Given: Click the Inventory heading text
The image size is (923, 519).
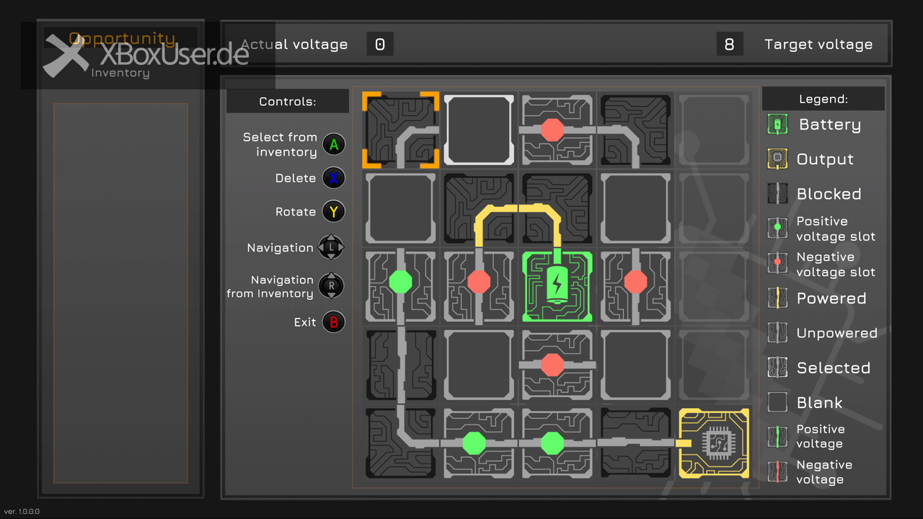Looking at the screenshot, I should point(120,73).
